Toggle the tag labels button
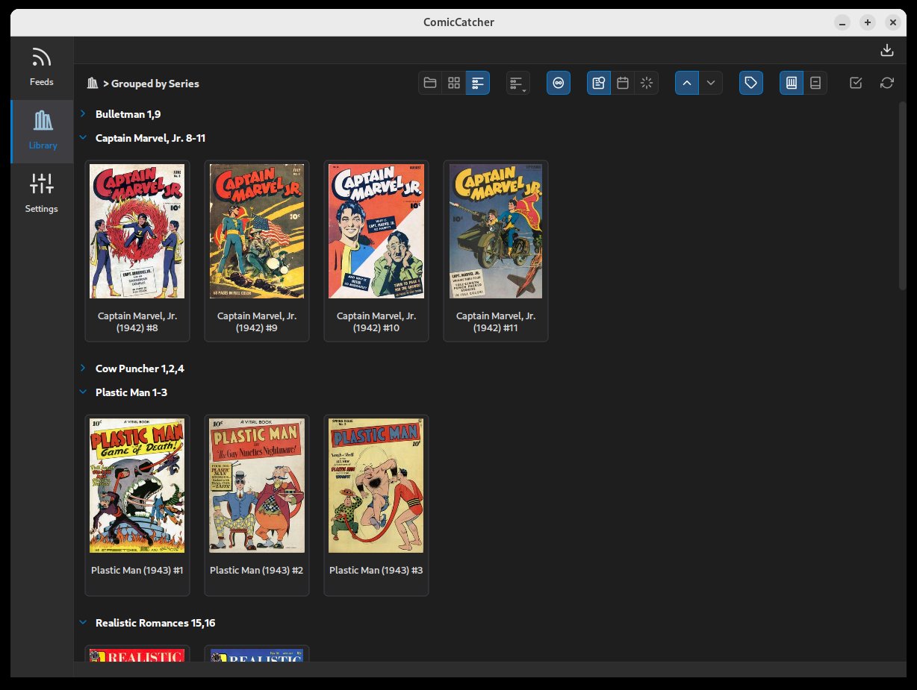 point(751,83)
